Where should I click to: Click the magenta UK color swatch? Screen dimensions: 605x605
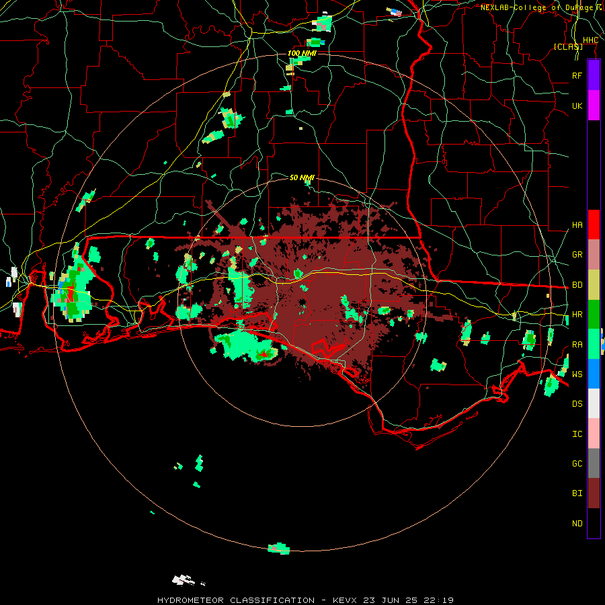tap(594, 106)
